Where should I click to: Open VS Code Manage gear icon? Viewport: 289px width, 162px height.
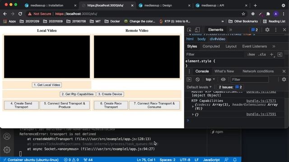7,150
